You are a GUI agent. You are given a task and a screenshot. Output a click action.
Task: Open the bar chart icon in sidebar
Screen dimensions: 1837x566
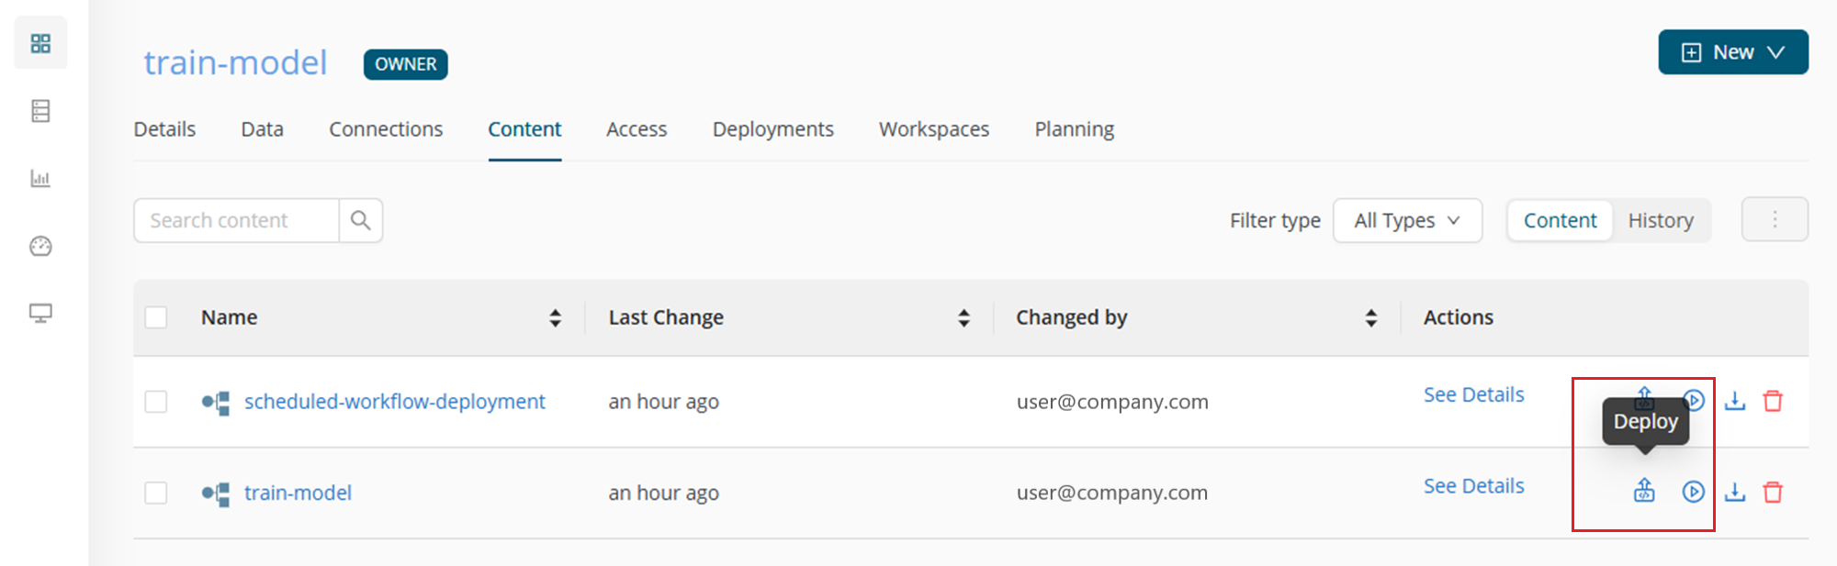tap(40, 178)
